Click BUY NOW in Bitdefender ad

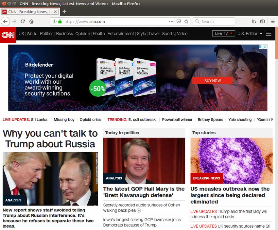[212, 81]
